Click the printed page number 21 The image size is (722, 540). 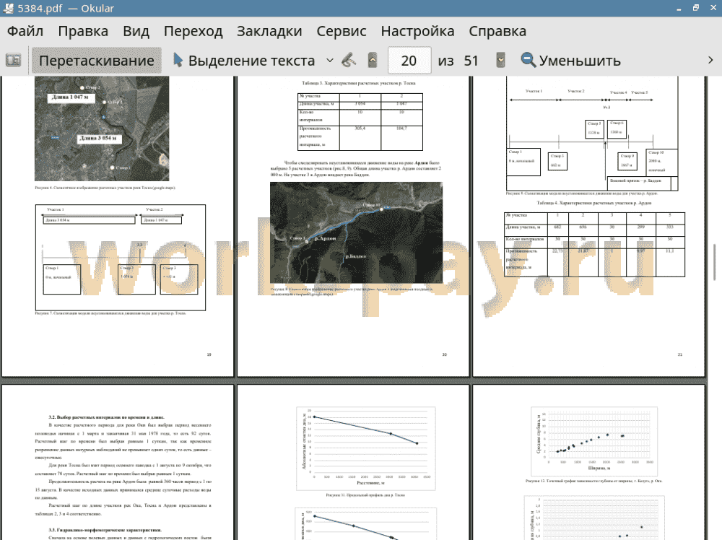click(x=680, y=354)
